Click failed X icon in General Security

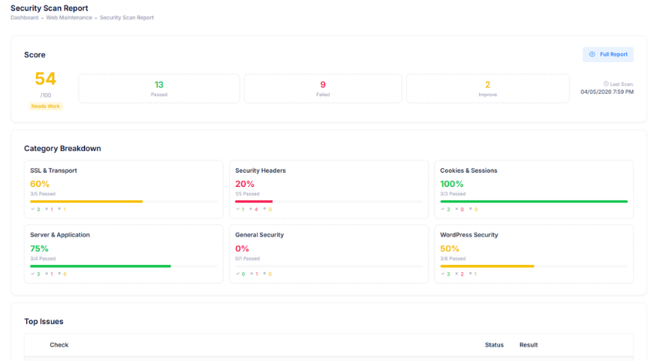click(252, 274)
